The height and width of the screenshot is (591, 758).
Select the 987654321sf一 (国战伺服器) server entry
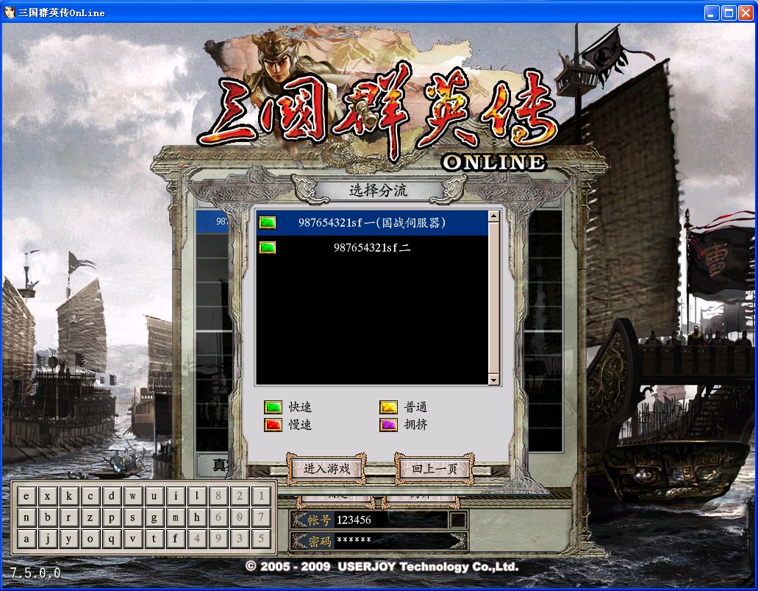click(x=372, y=222)
